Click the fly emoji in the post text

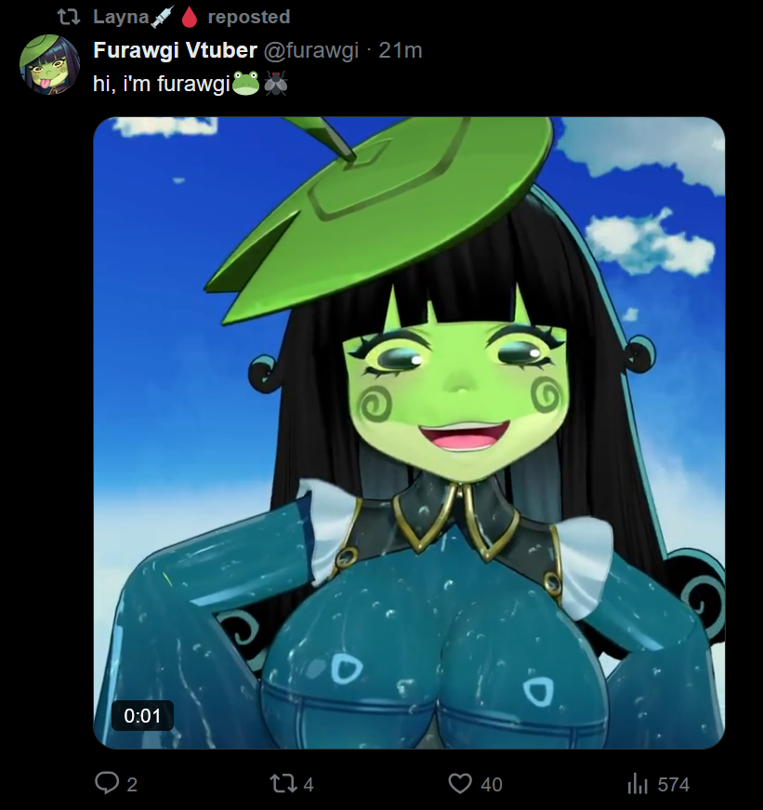(276, 83)
